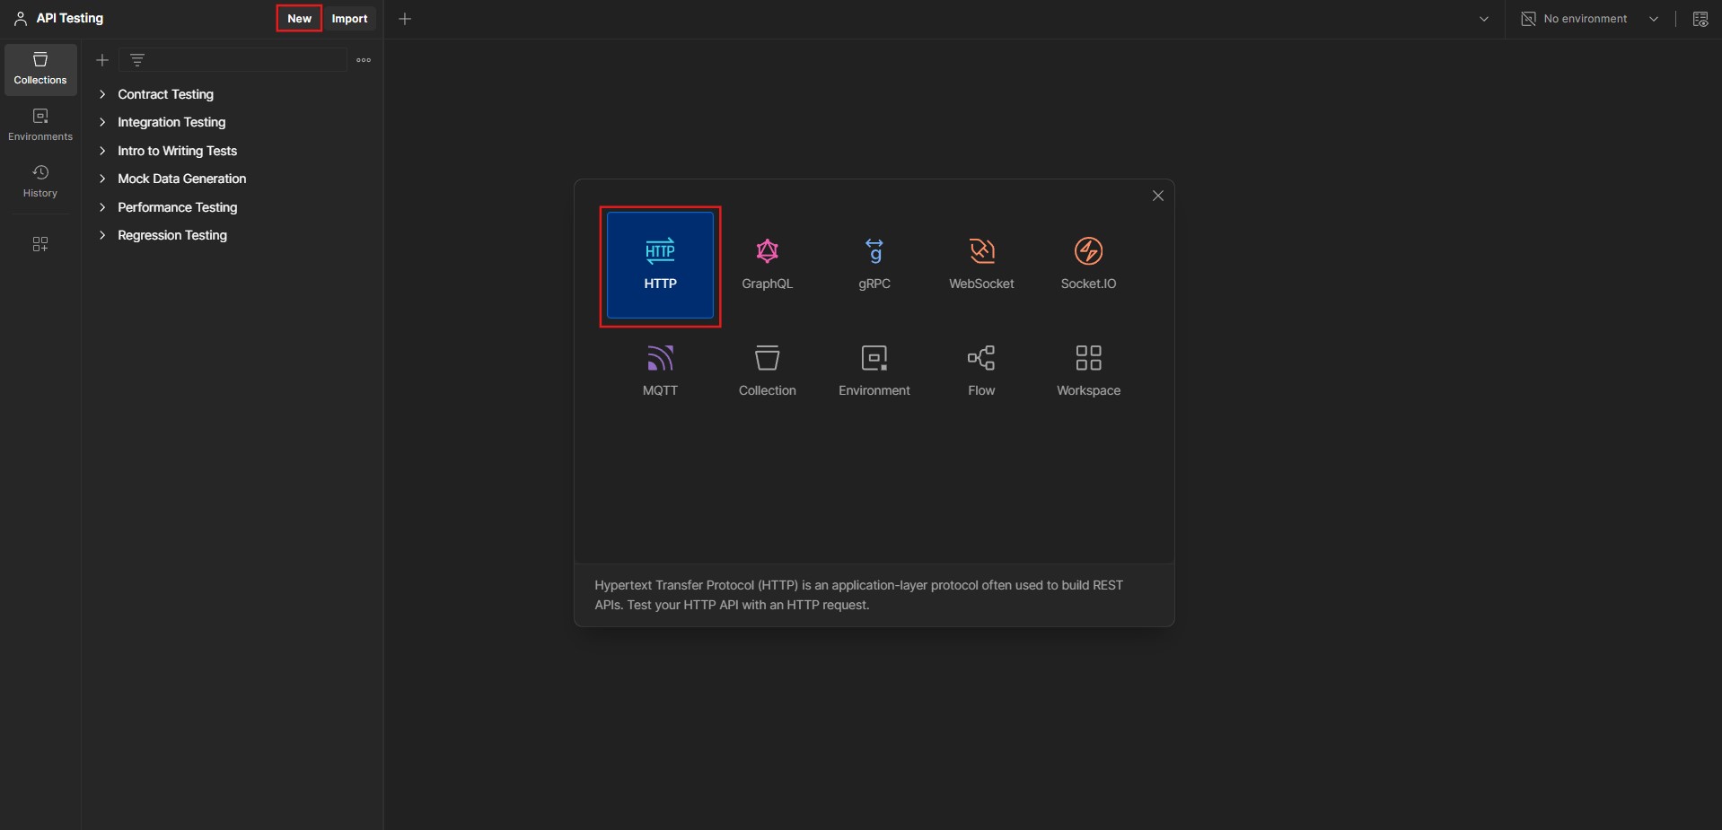
Task: Open the Collections sidebar tab
Action: pyautogui.click(x=40, y=69)
